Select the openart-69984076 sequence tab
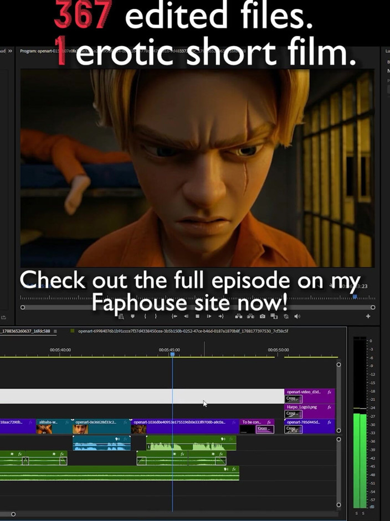The width and height of the screenshot is (390, 521). coord(183,331)
